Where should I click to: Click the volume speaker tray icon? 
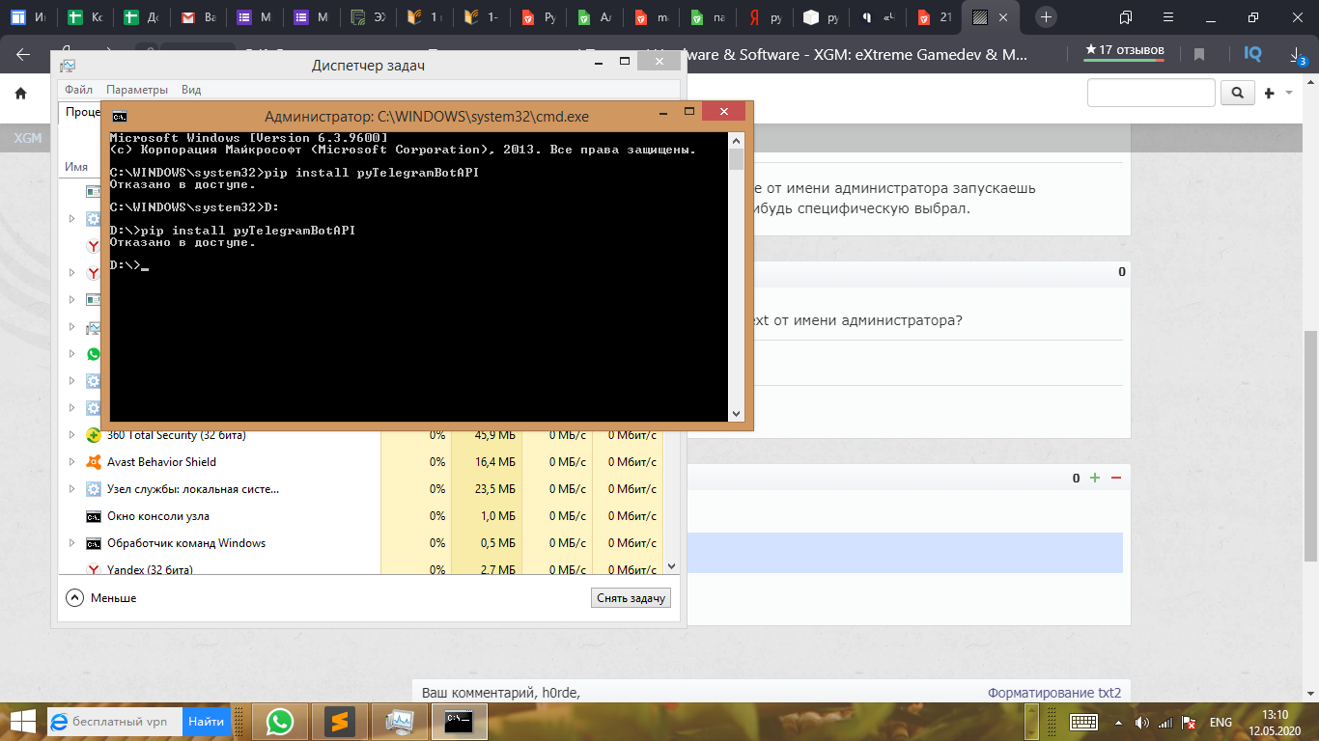[1142, 722]
